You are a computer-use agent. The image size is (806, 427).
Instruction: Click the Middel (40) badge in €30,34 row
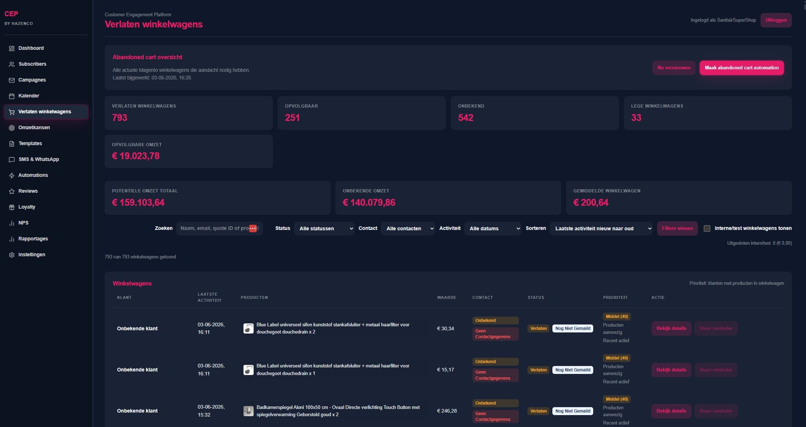tap(617, 317)
